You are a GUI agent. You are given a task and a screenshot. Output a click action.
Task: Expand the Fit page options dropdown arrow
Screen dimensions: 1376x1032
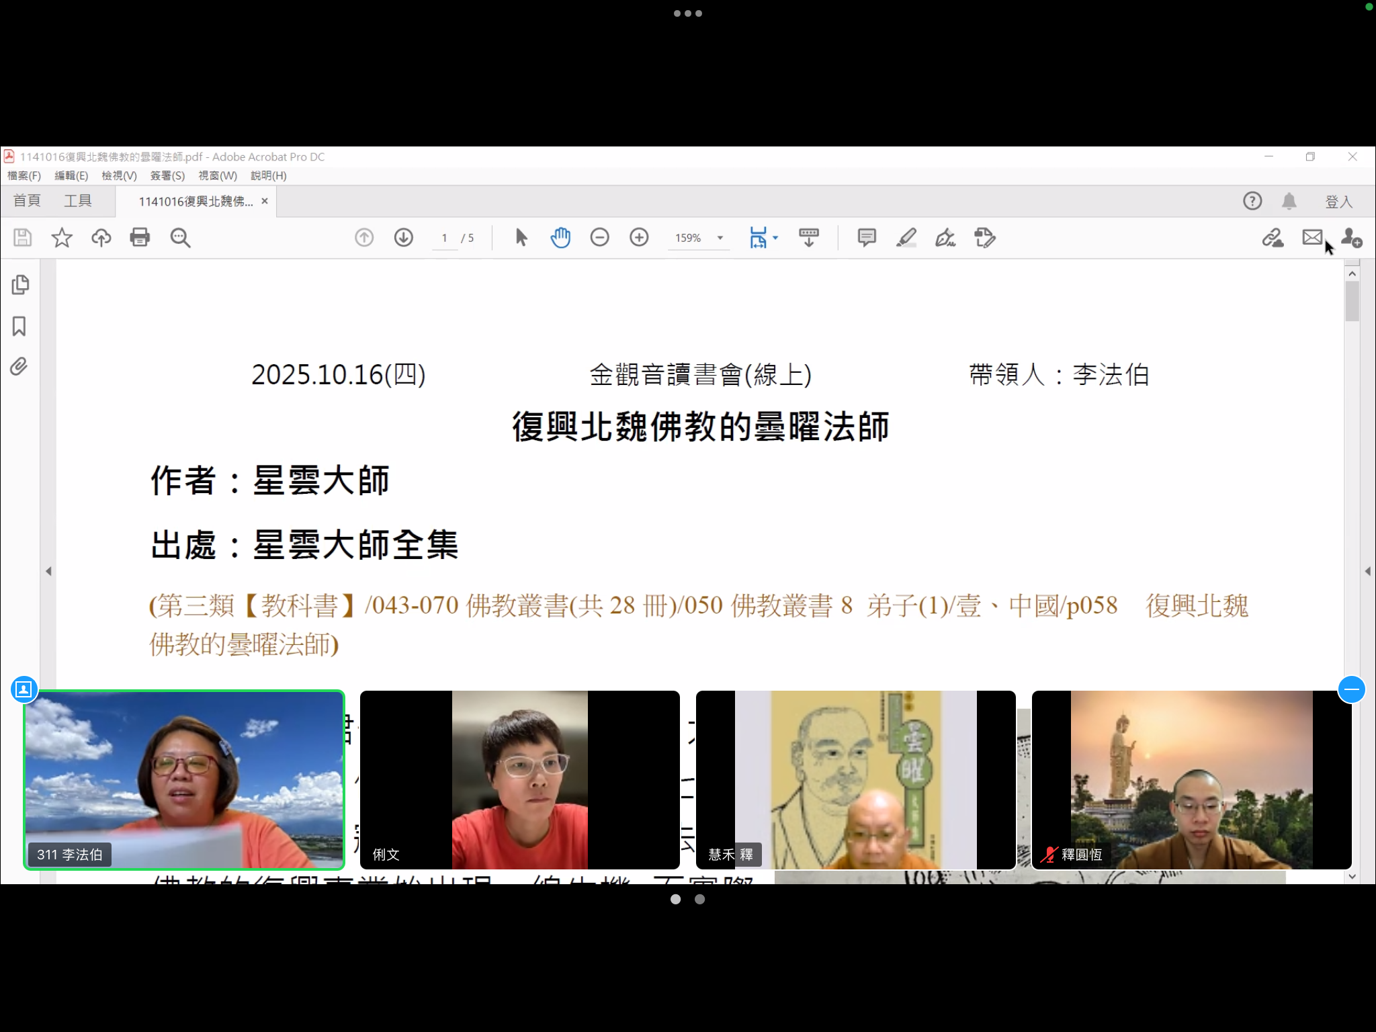point(775,238)
